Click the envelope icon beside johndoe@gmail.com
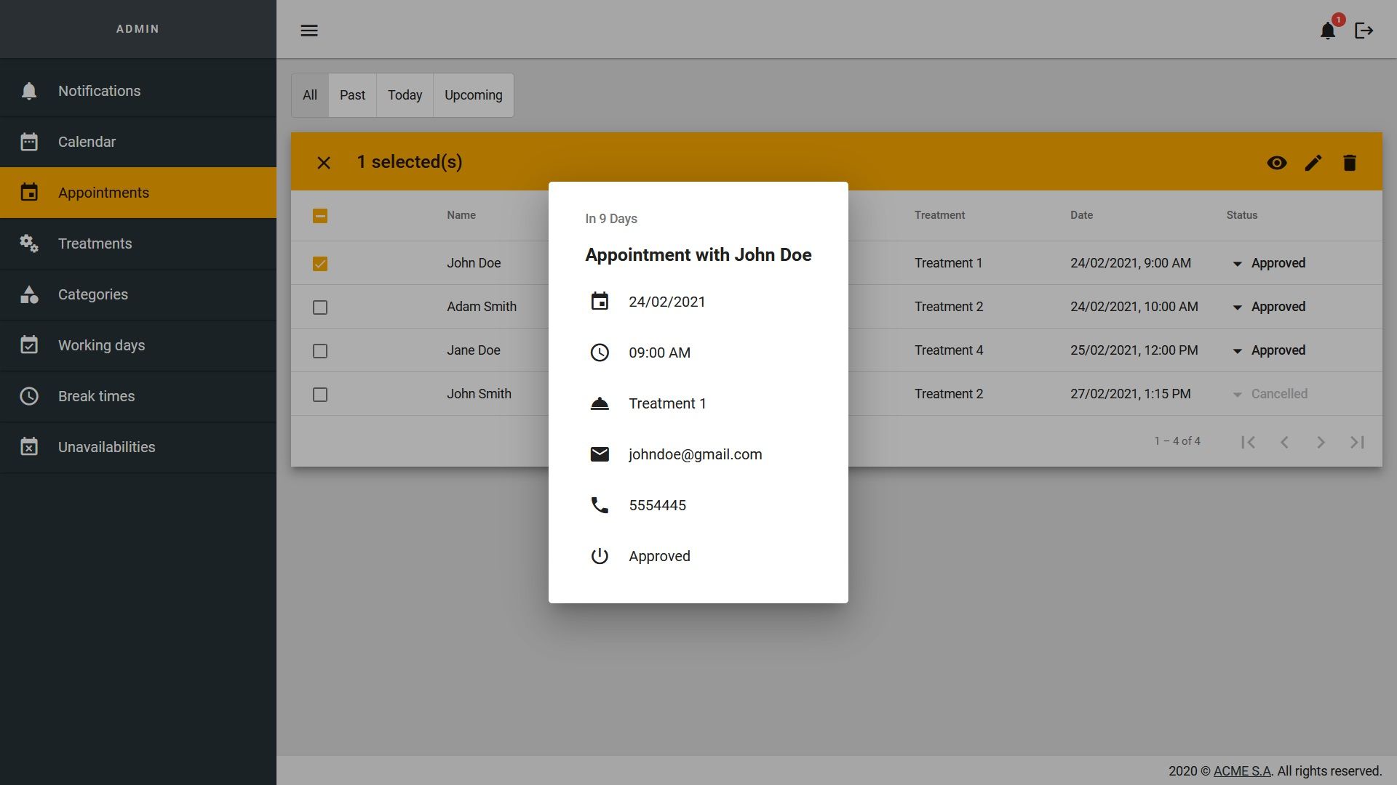This screenshot has height=785, width=1397. 600,454
